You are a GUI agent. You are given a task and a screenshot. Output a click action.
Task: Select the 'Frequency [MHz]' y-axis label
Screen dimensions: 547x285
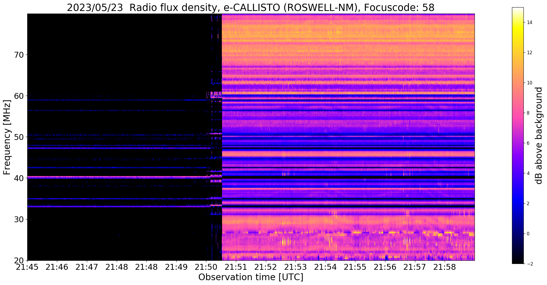[7, 137]
